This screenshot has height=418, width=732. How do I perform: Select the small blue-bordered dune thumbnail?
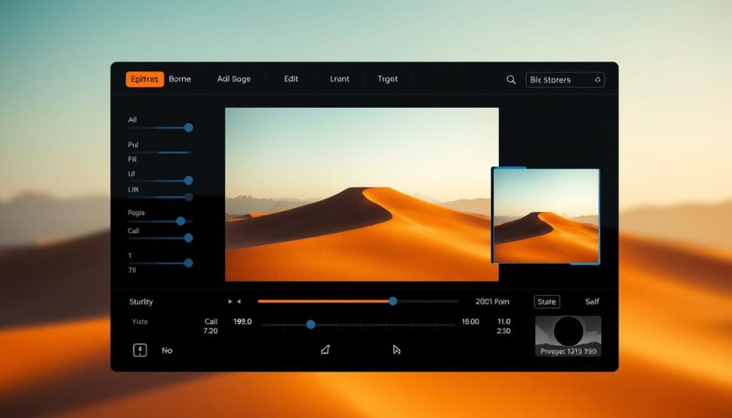545,216
